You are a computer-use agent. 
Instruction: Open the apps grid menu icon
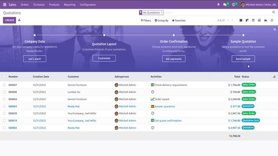(5, 5)
